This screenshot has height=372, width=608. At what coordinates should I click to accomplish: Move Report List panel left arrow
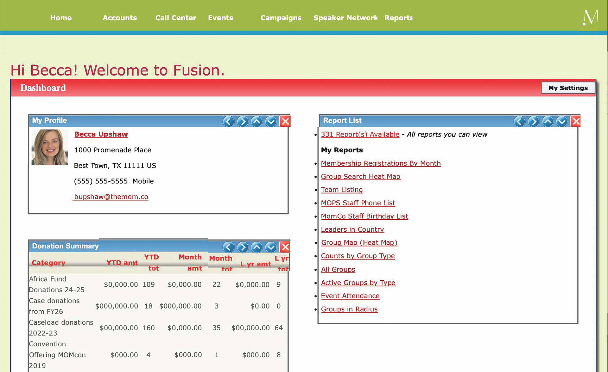519,121
